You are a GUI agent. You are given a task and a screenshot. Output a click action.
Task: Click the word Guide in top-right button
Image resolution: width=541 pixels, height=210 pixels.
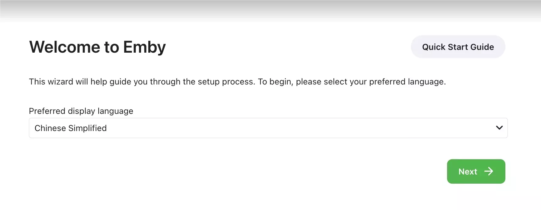click(482, 47)
